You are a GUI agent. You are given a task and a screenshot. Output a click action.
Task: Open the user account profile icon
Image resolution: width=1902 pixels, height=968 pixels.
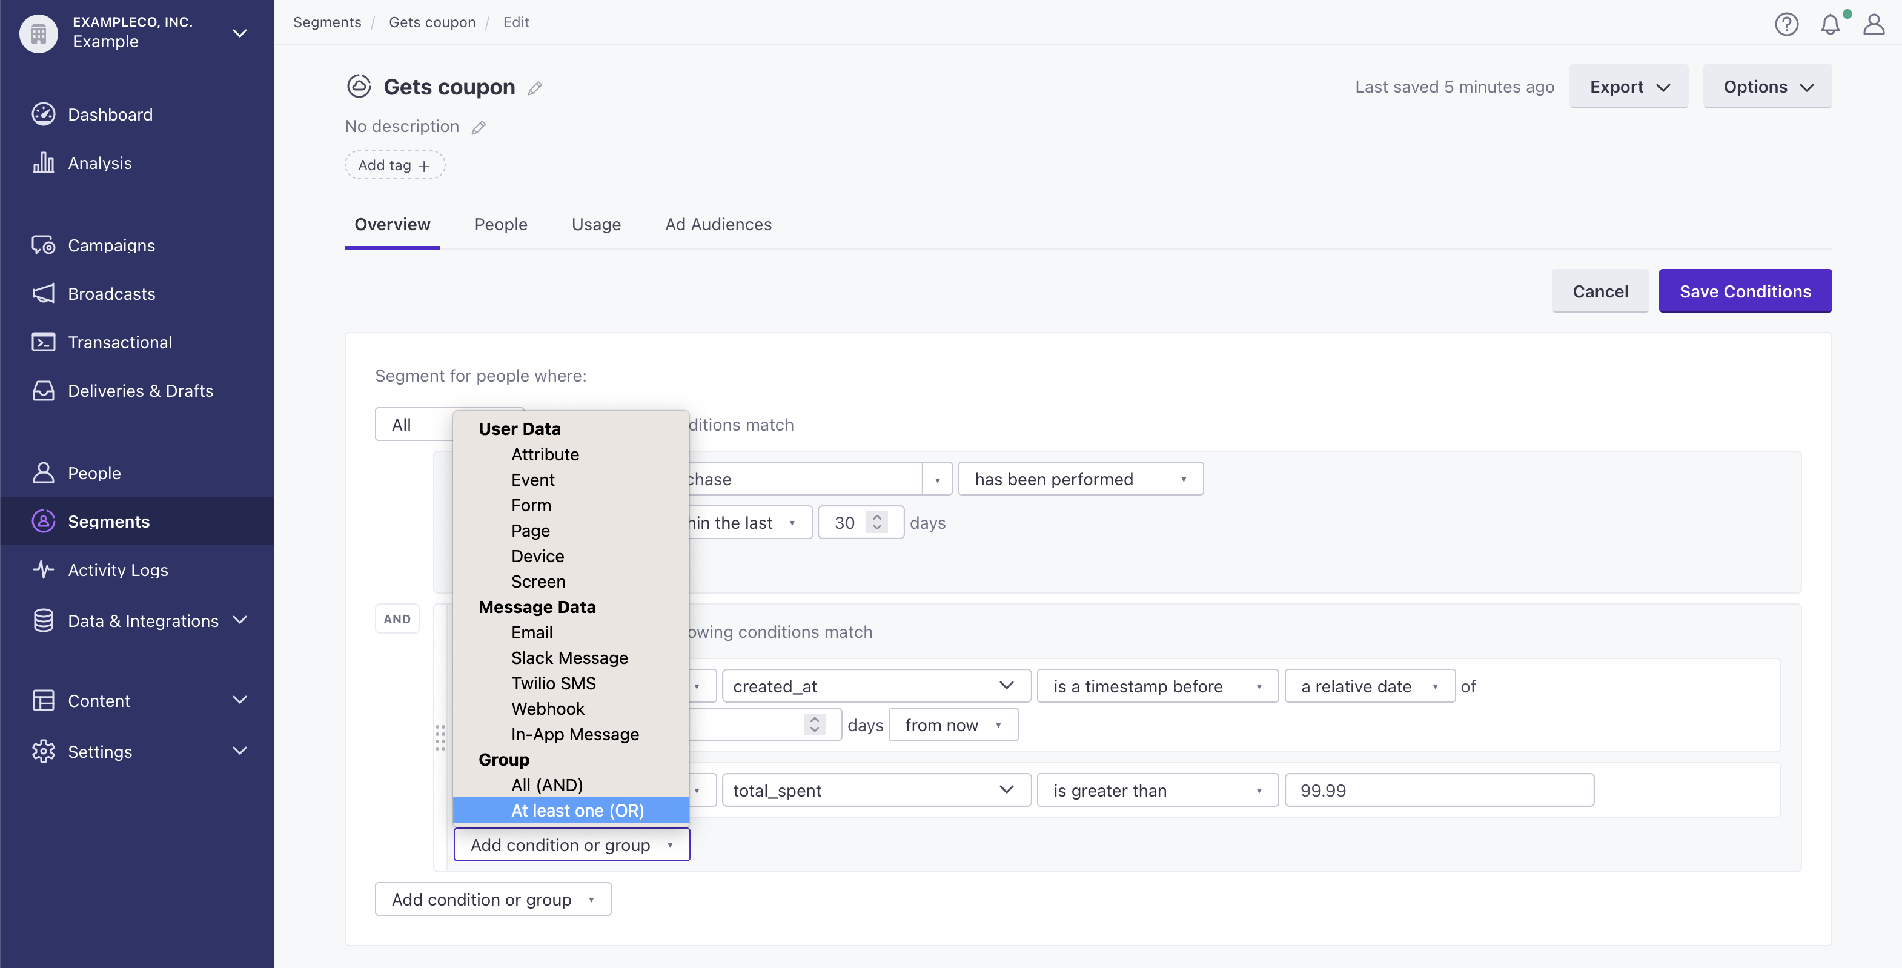(1874, 24)
